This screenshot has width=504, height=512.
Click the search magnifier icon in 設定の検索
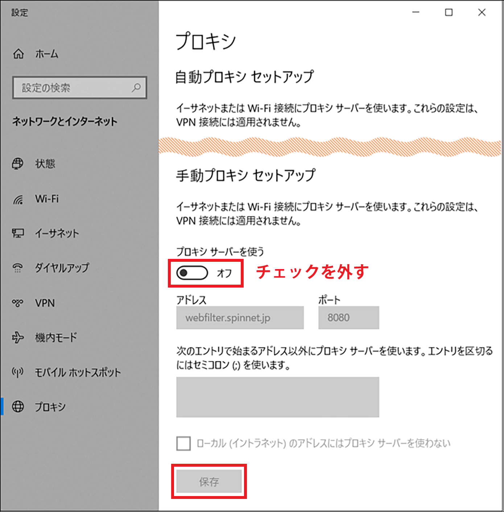click(136, 87)
